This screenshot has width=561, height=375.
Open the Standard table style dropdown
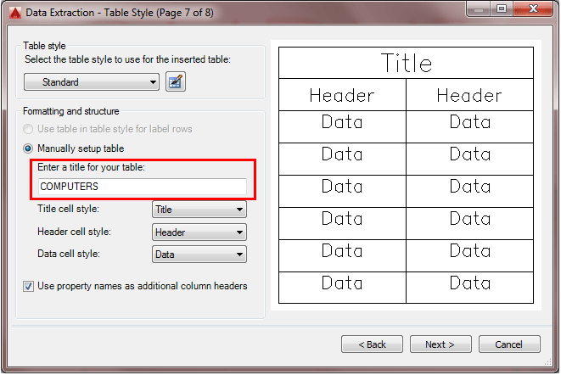coord(92,82)
